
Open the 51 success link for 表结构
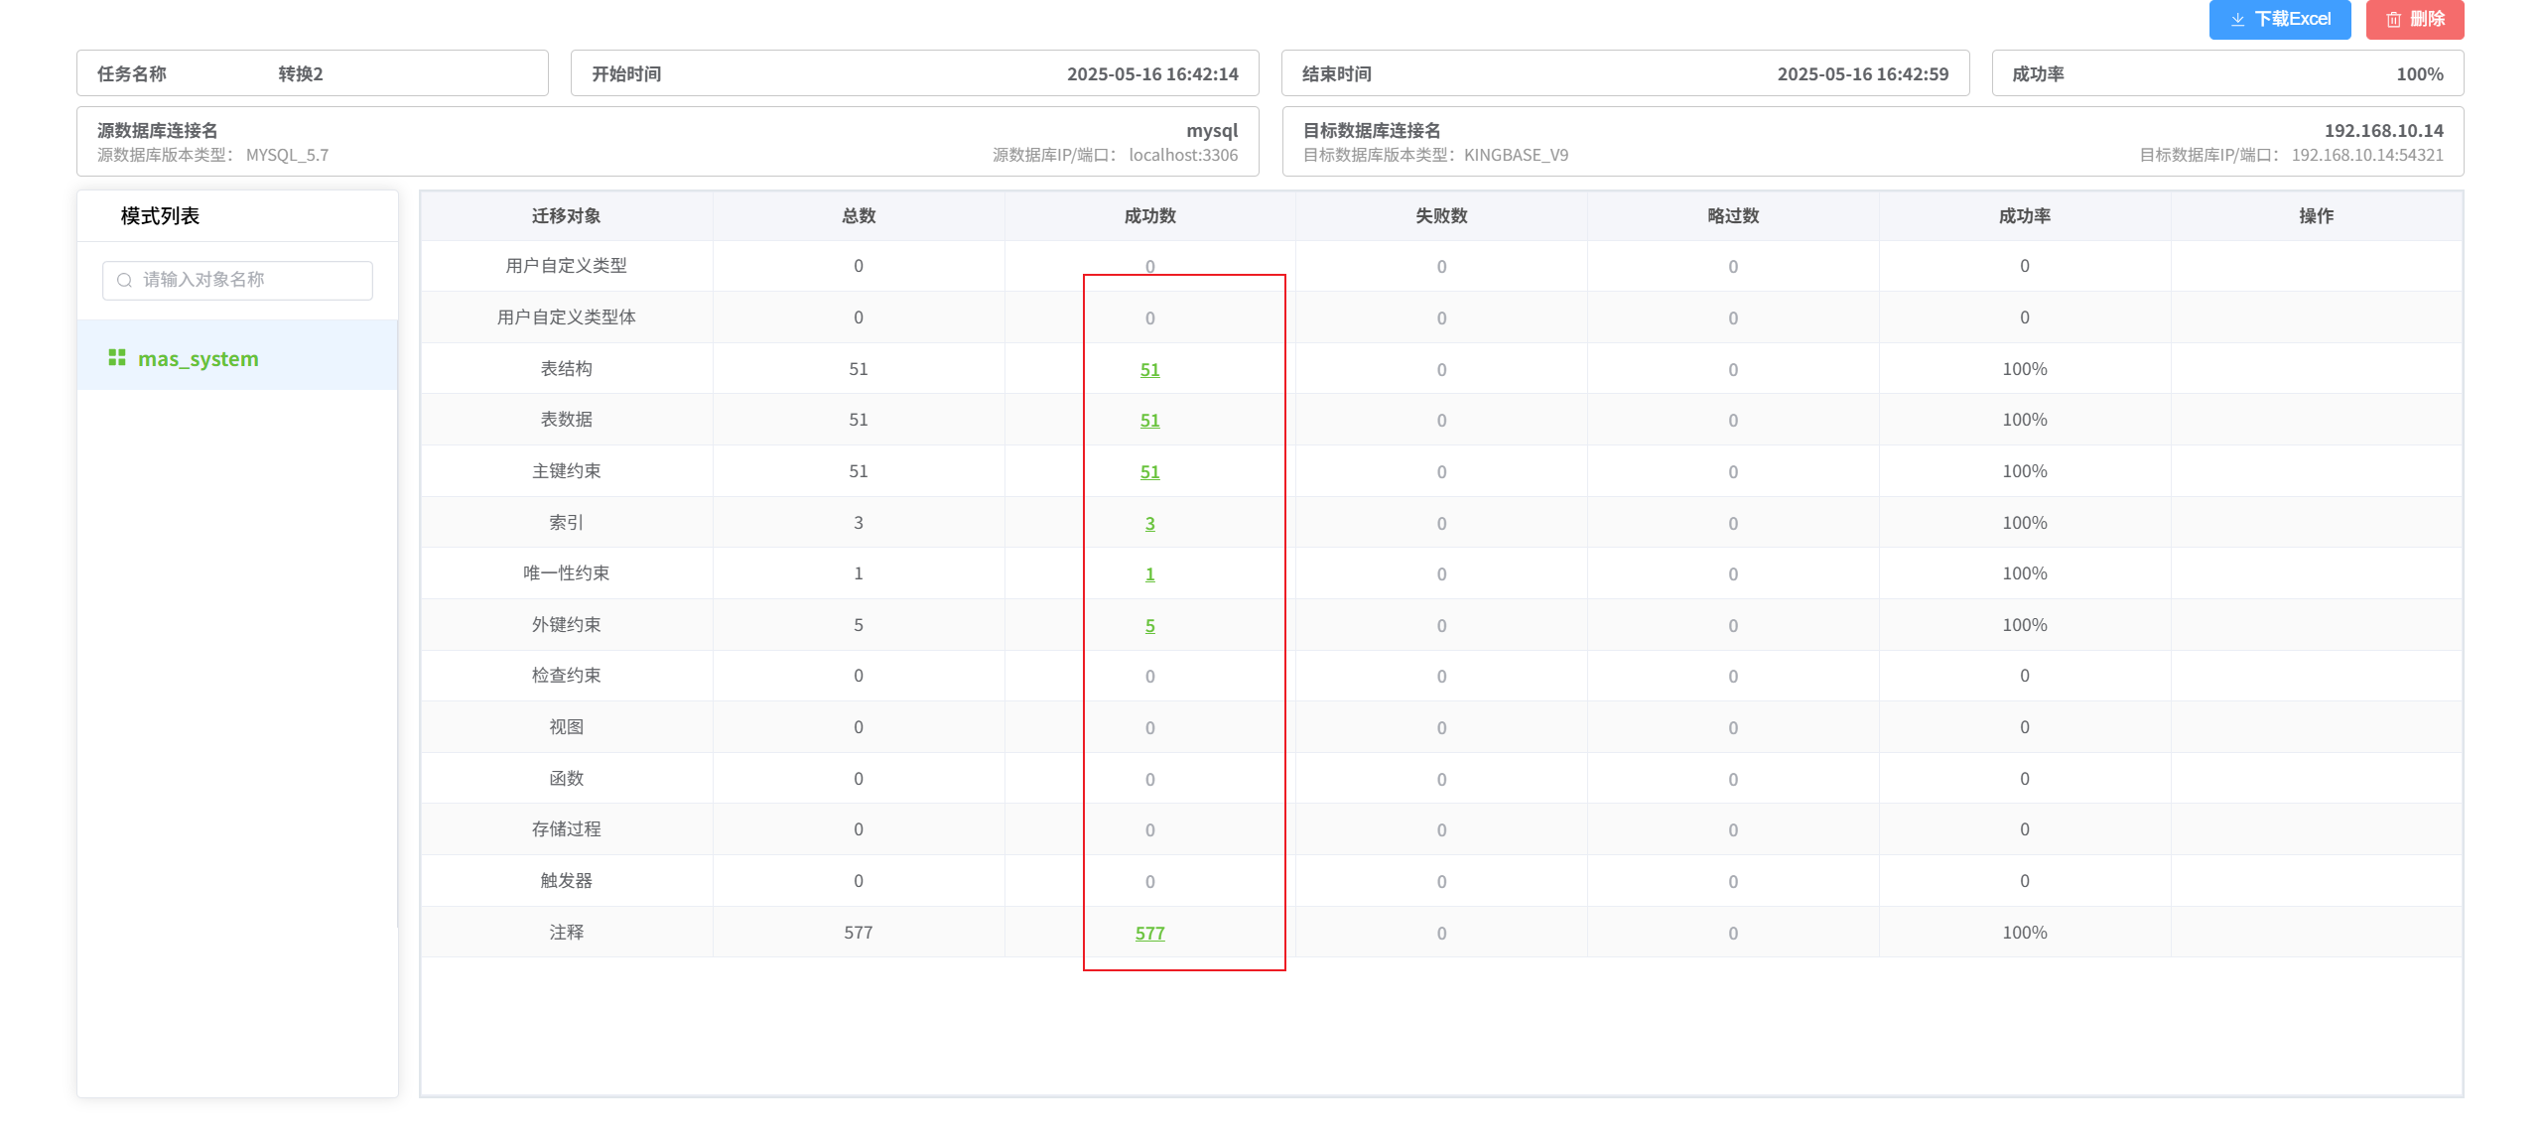[x=1149, y=369]
